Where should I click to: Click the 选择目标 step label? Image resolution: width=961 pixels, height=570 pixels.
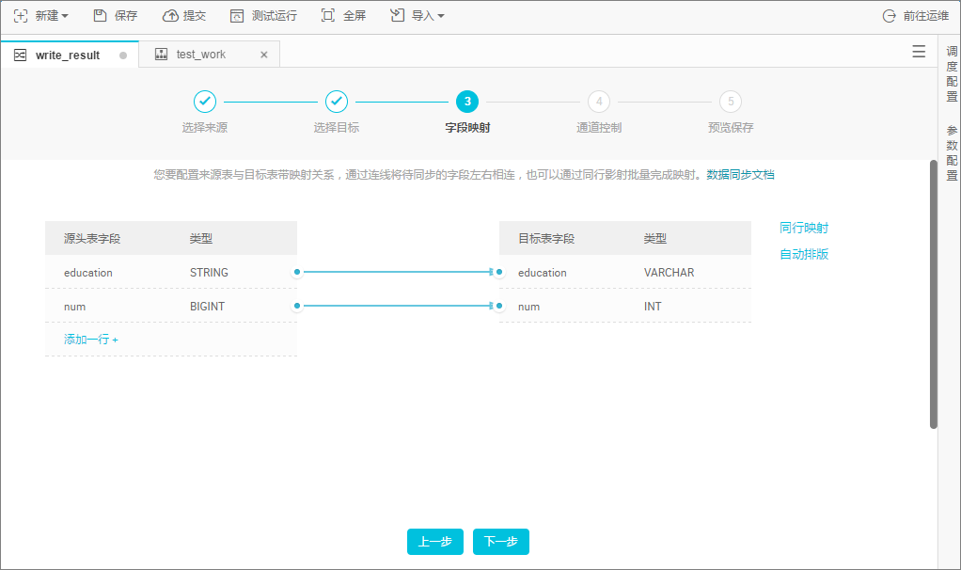[337, 128]
